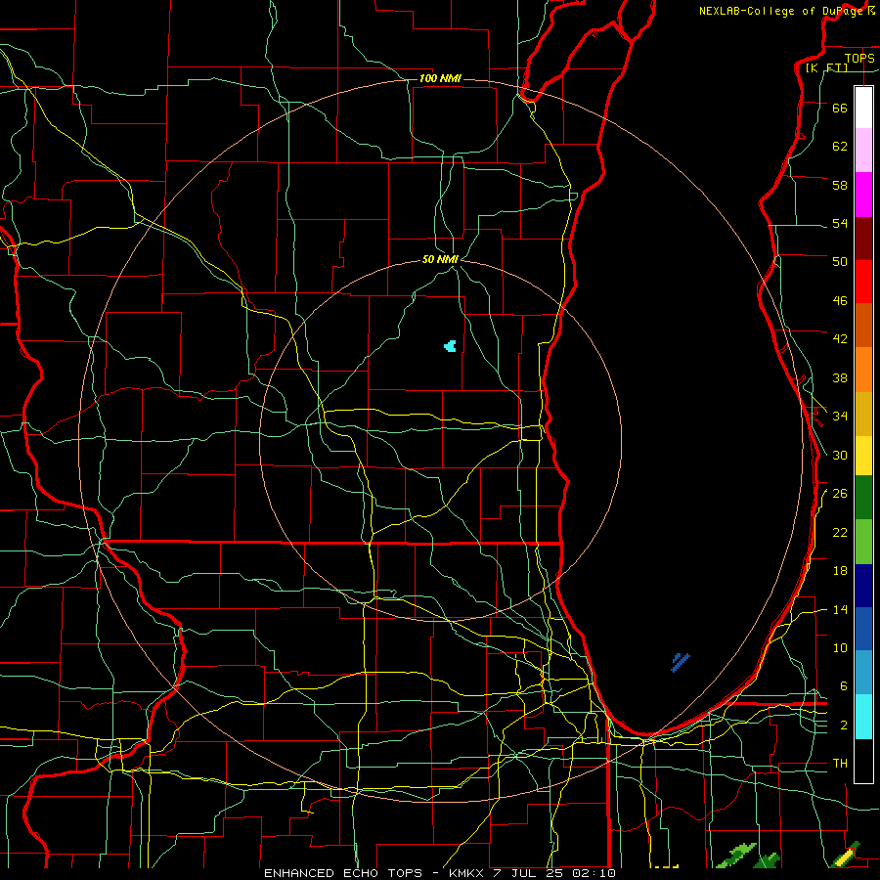
Task: Click the bright red legend swatch
Action: (863, 283)
